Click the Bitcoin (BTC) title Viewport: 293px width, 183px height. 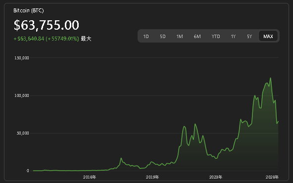point(29,10)
